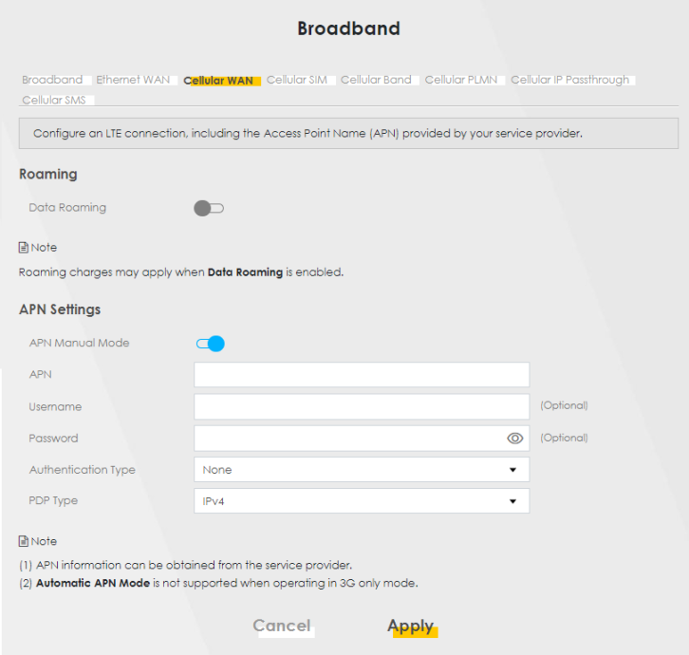Turn off APN Manual Mode toggle

(210, 344)
